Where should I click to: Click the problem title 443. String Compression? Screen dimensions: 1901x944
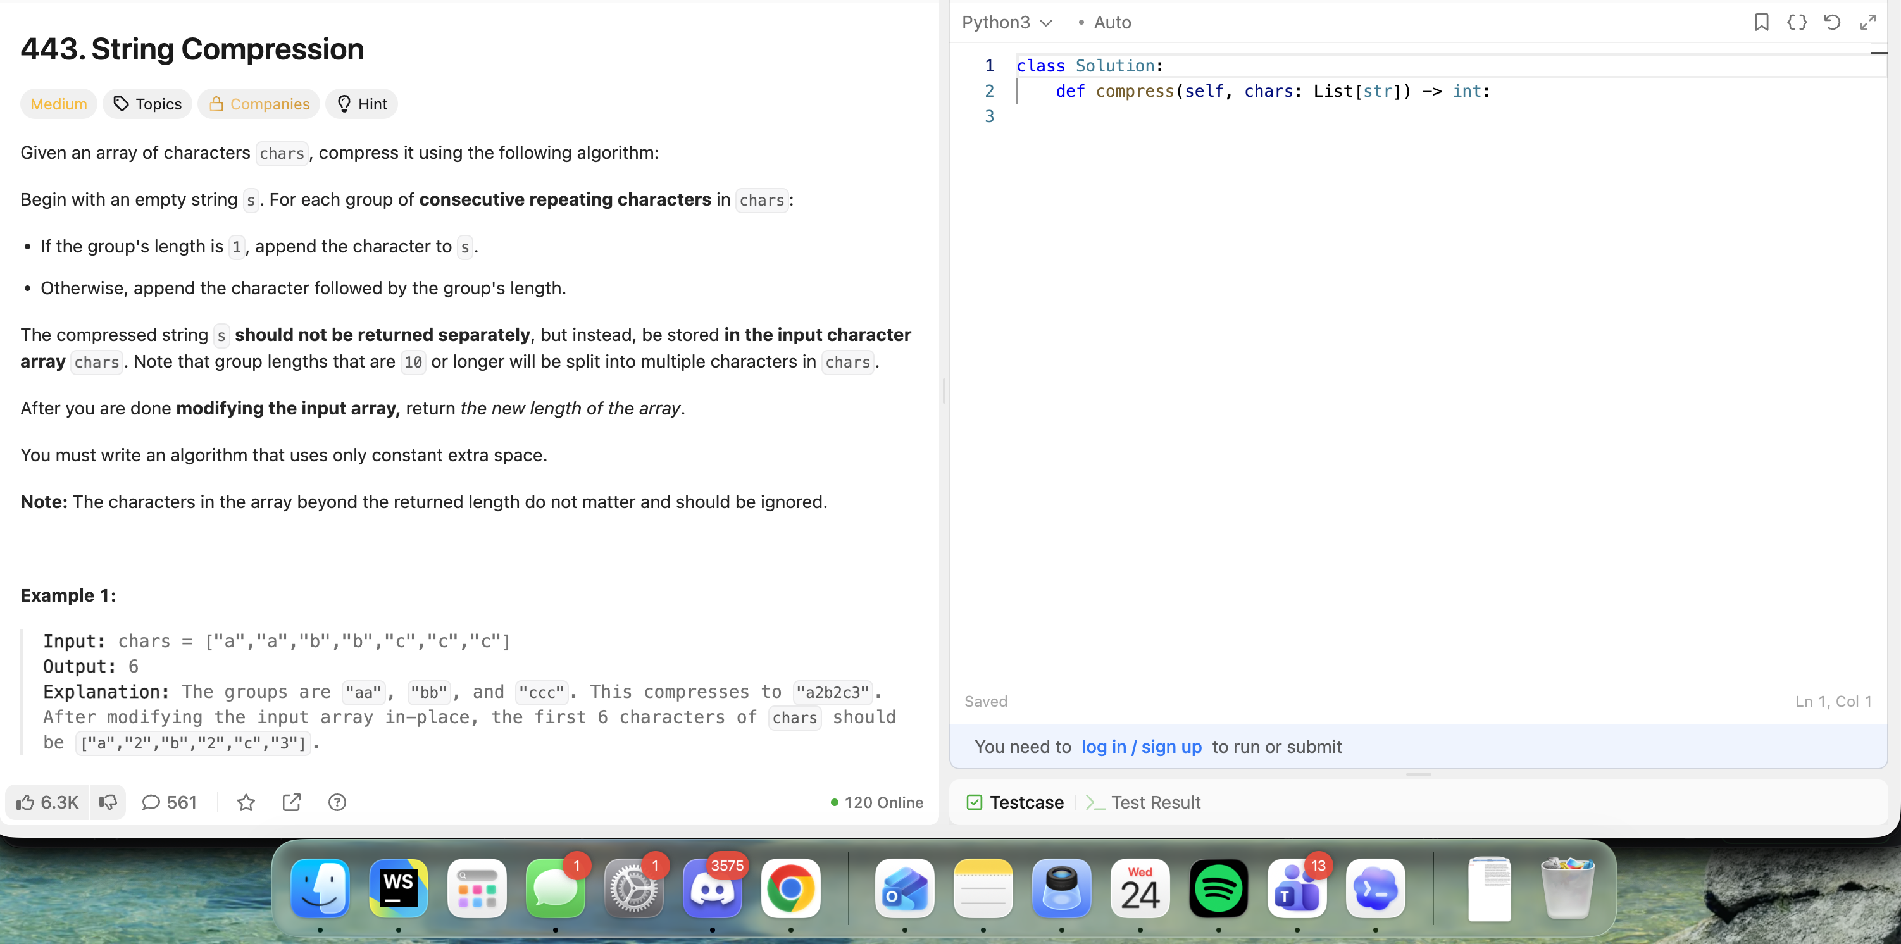coord(192,49)
